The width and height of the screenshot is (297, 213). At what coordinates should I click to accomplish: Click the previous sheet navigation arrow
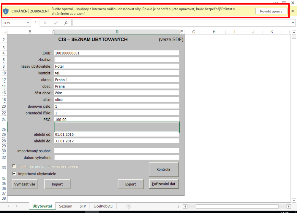(8, 206)
